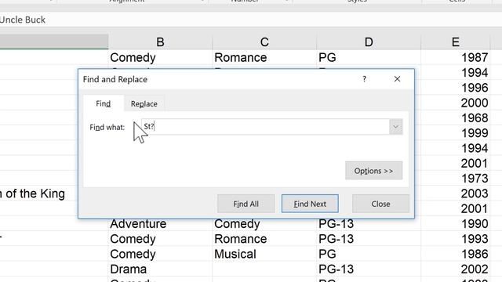The height and width of the screenshot is (282, 502).
Task: Click the Find Next button
Action: click(310, 204)
